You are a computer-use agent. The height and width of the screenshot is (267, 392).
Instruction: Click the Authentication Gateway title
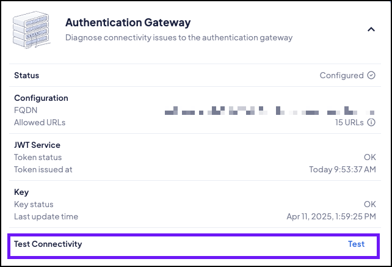tap(128, 23)
